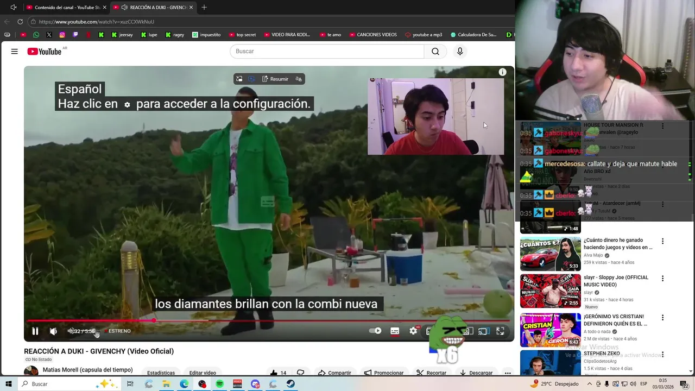
Task: Click the picture-in-picture overlay icon near Resumir
Action: tap(239, 79)
